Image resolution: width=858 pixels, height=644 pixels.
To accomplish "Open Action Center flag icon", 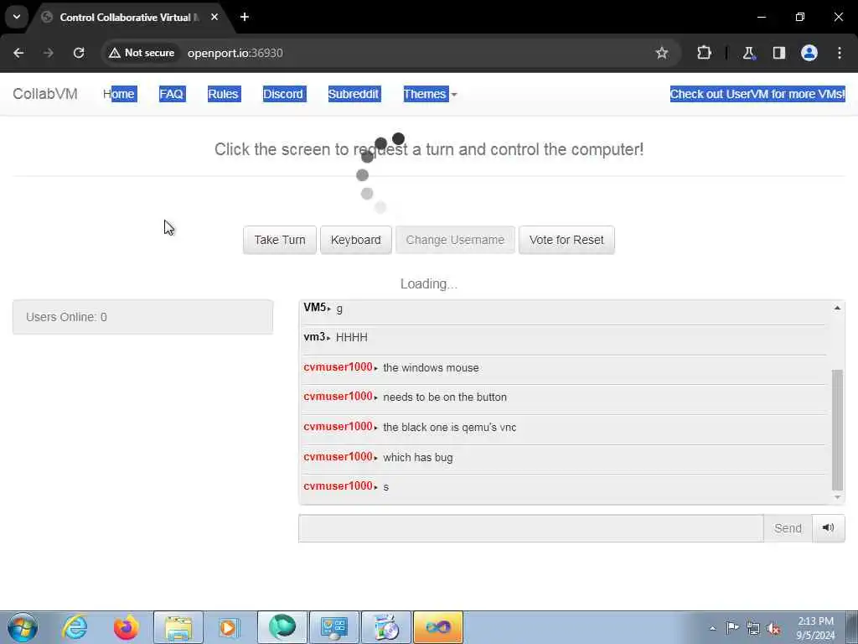I will pos(732,627).
